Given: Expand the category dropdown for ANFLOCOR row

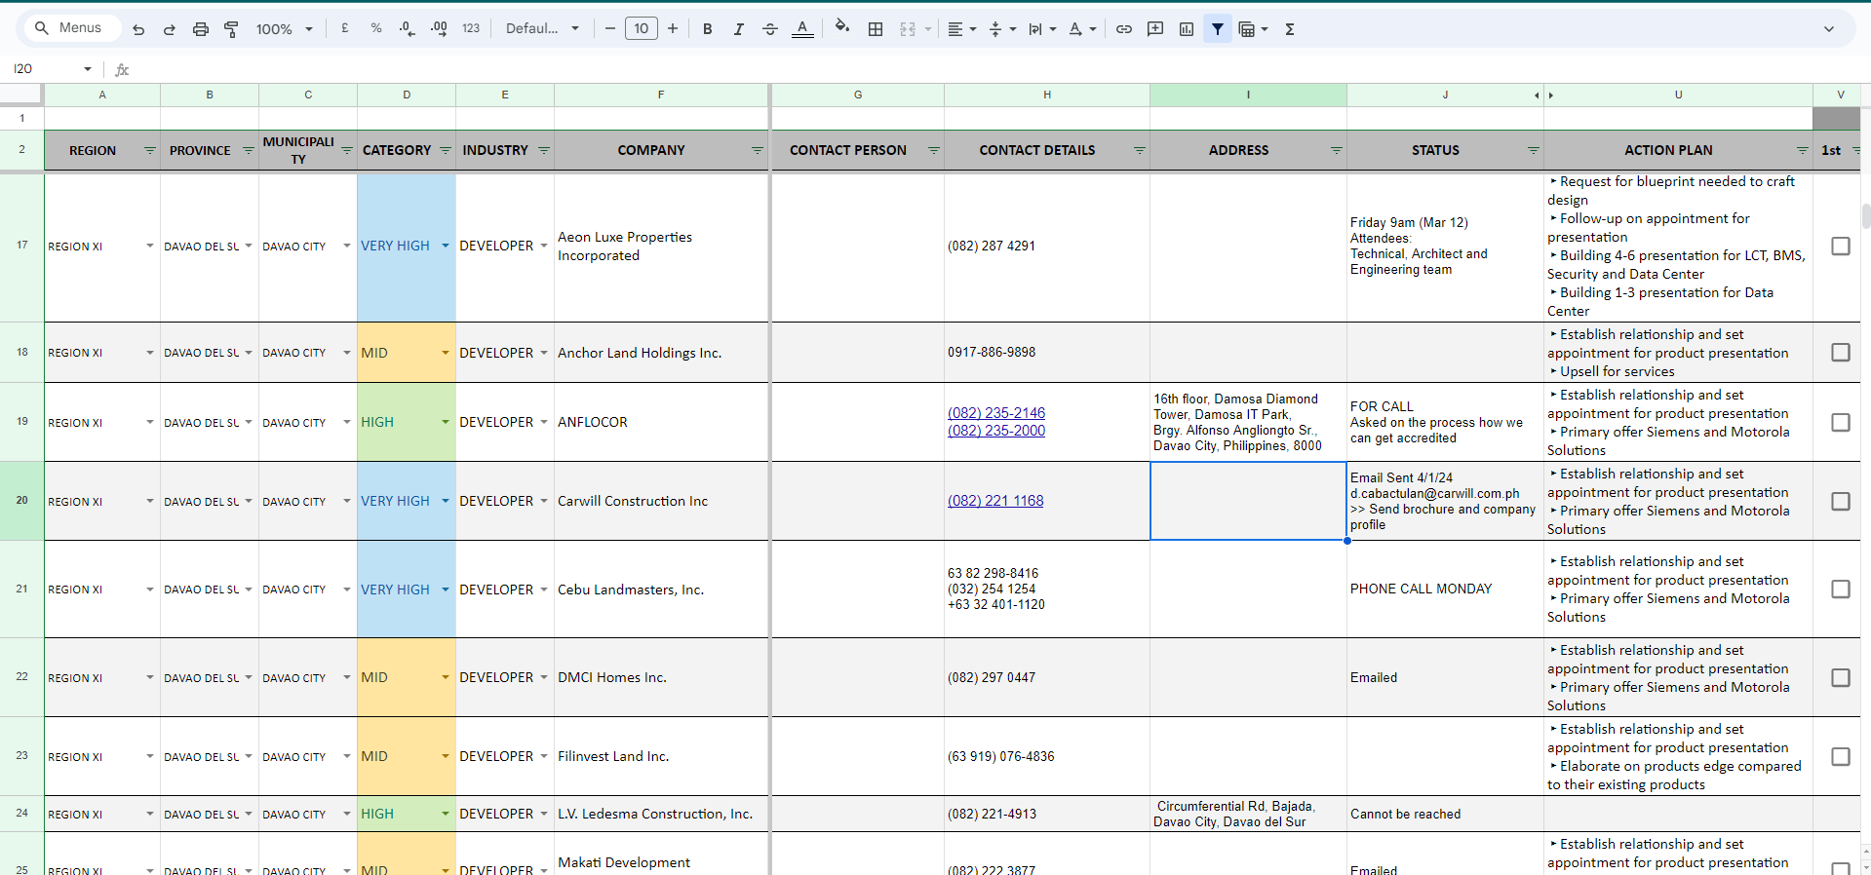Looking at the screenshot, I should pyautogui.click(x=445, y=422).
